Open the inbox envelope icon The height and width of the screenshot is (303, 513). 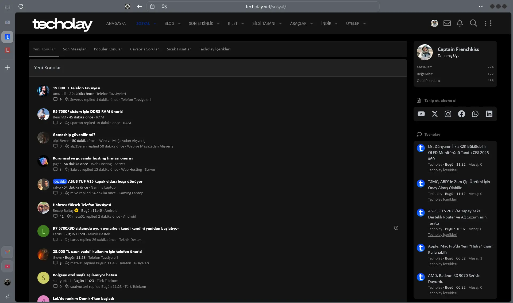(447, 23)
